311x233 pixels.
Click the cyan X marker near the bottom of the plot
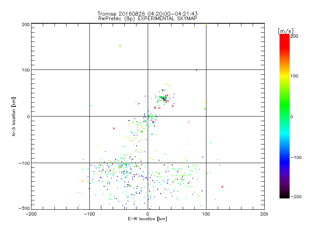(128, 197)
